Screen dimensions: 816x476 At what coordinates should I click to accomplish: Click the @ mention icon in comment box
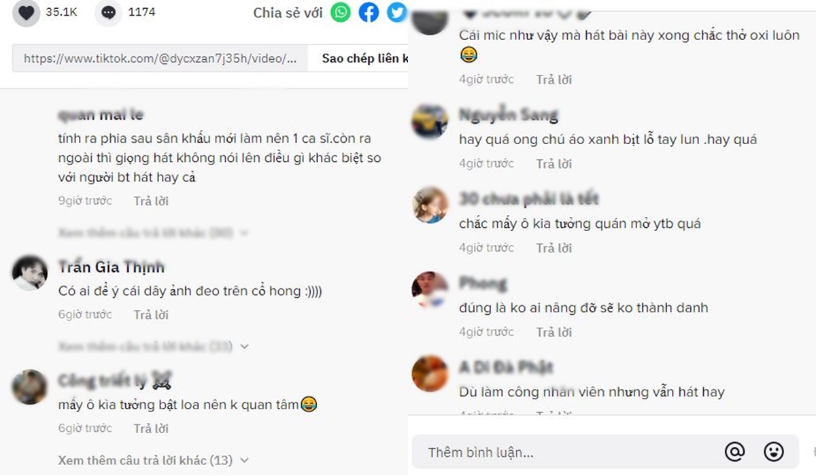tap(735, 452)
